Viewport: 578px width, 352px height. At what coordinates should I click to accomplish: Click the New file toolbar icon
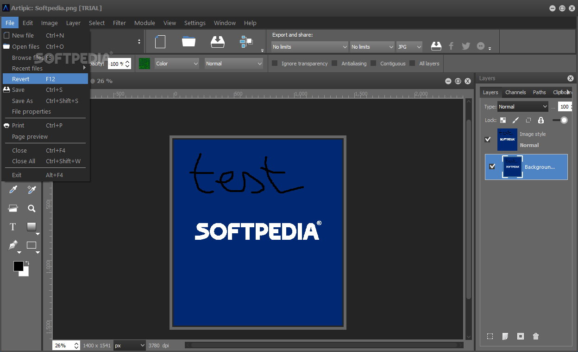pos(160,42)
